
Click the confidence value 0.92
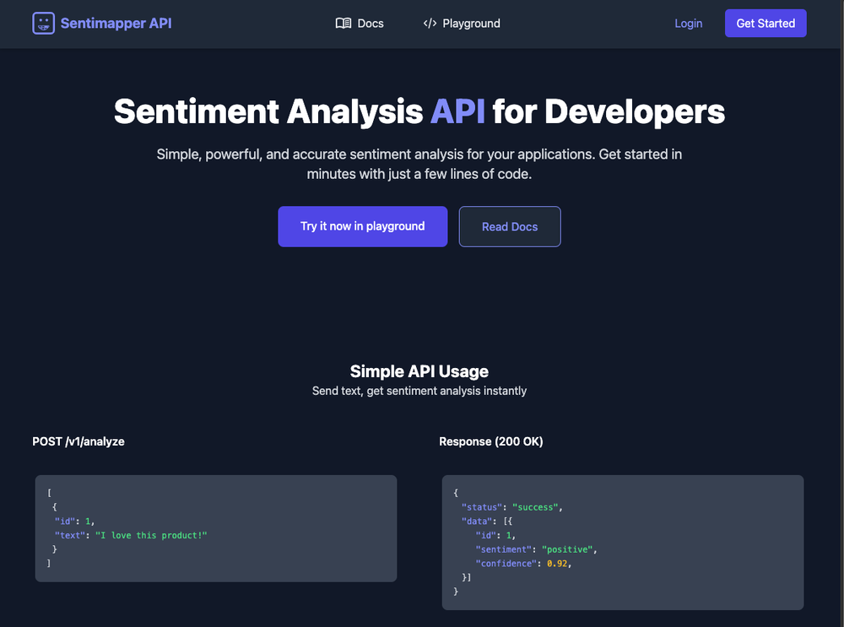[557, 564]
